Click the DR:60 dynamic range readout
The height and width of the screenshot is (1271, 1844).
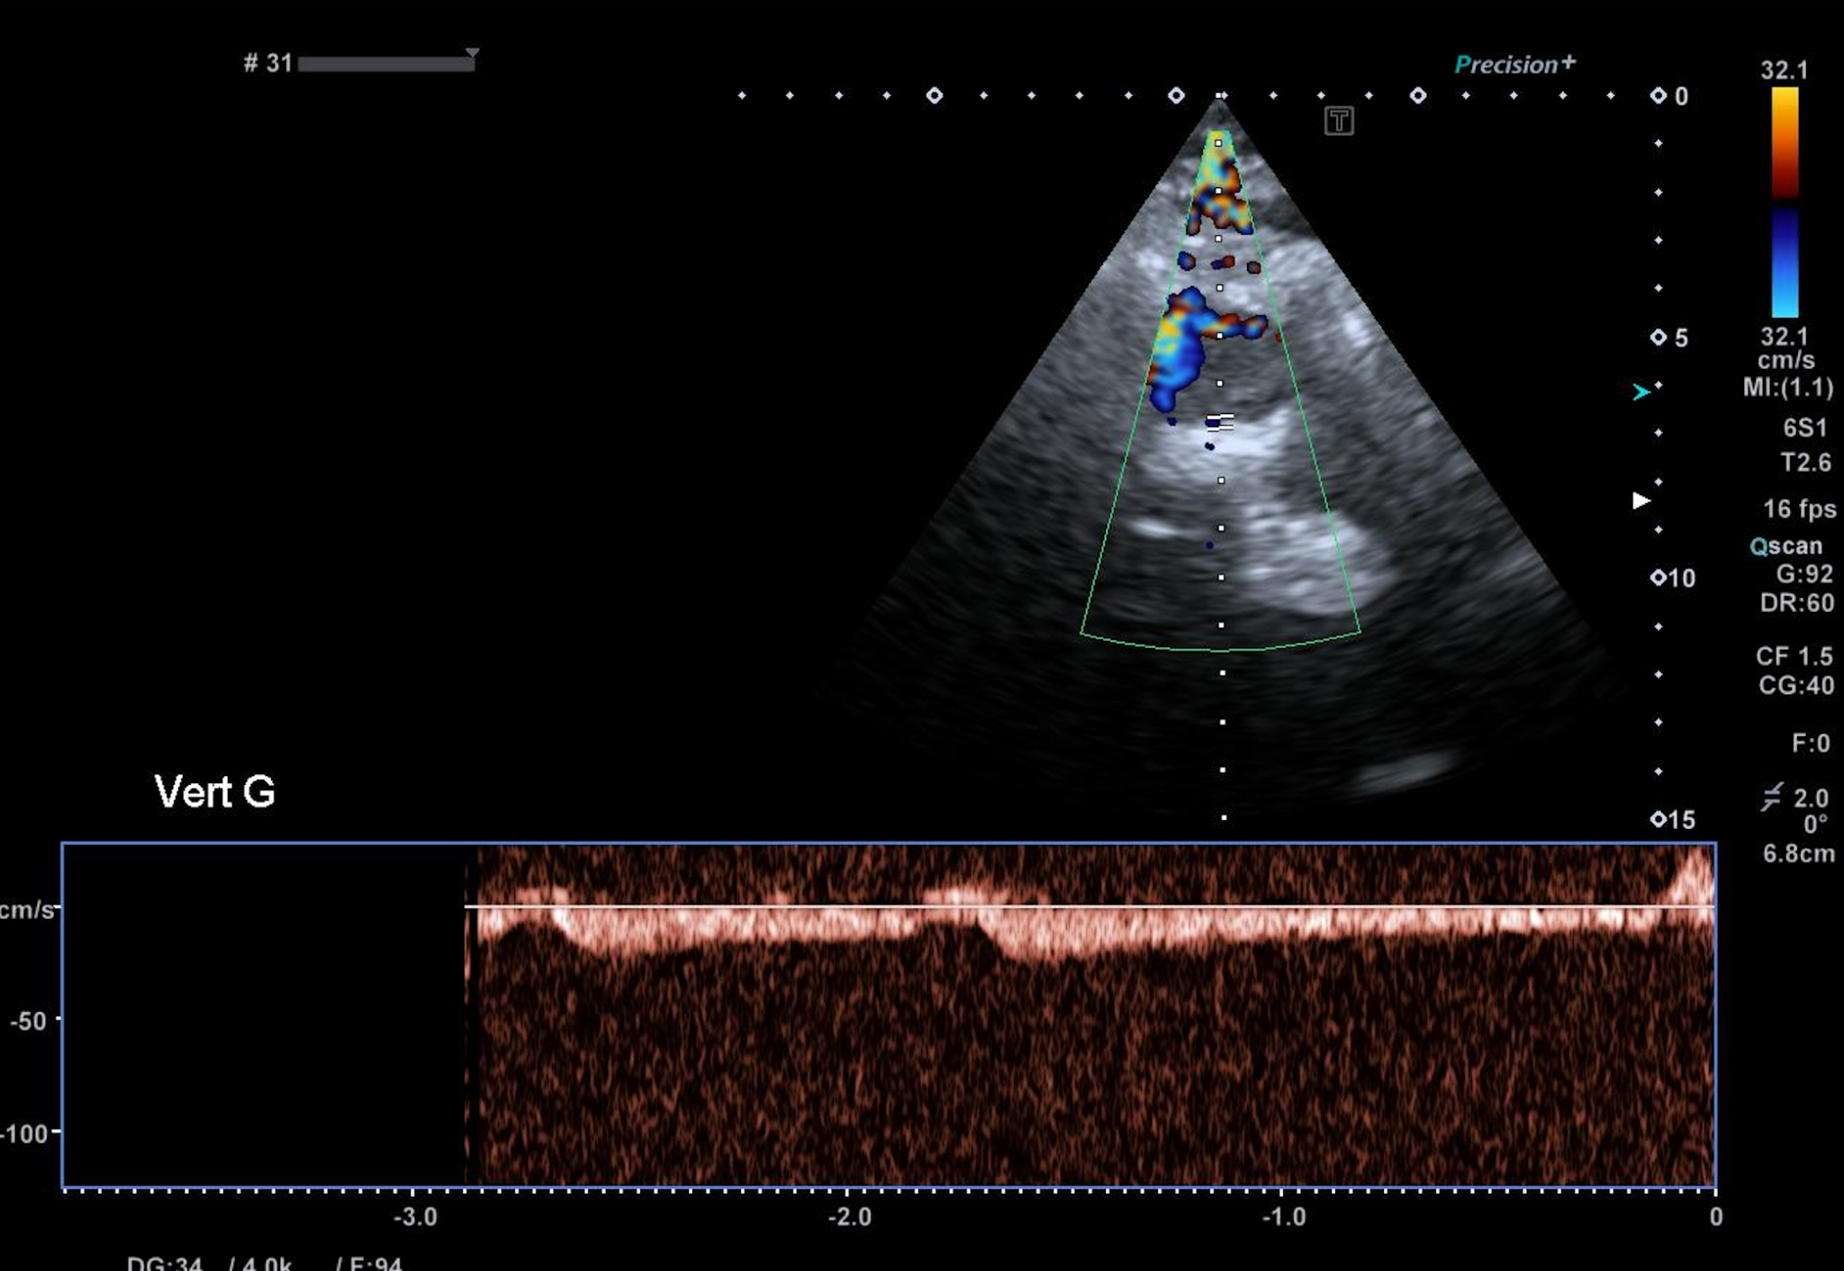[x=1796, y=603]
